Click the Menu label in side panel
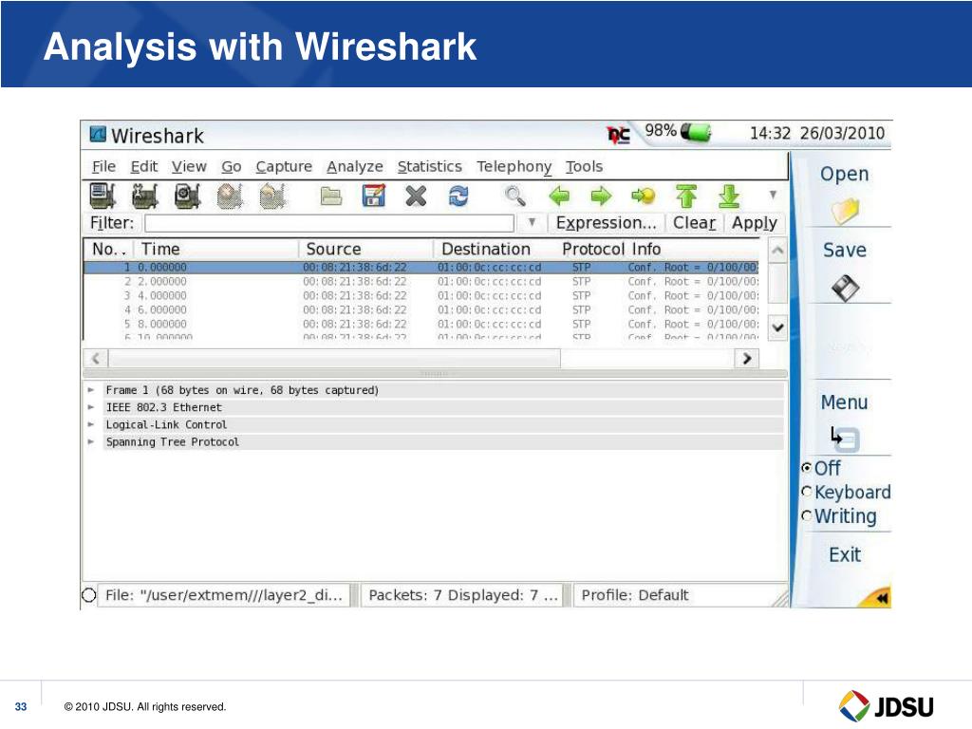The width and height of the screenshot is (972, 729). [844, 402]
